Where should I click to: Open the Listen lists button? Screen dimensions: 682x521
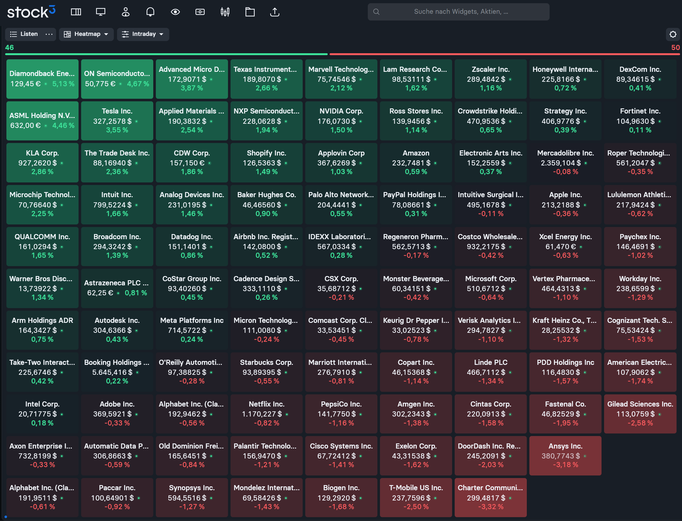pos(24,34)
